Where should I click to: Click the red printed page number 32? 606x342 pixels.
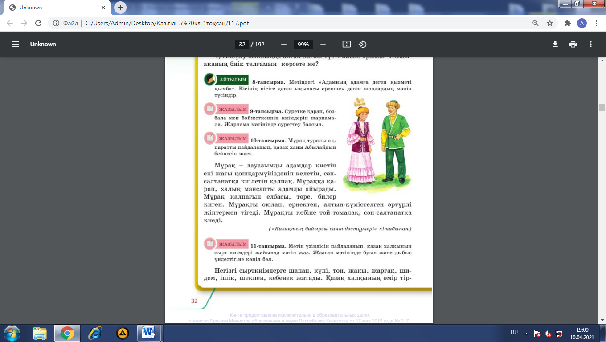194,301
